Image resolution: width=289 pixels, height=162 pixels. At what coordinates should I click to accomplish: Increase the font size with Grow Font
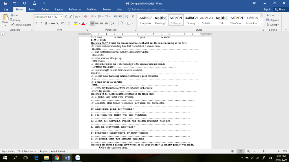click(x=66, y=17)
